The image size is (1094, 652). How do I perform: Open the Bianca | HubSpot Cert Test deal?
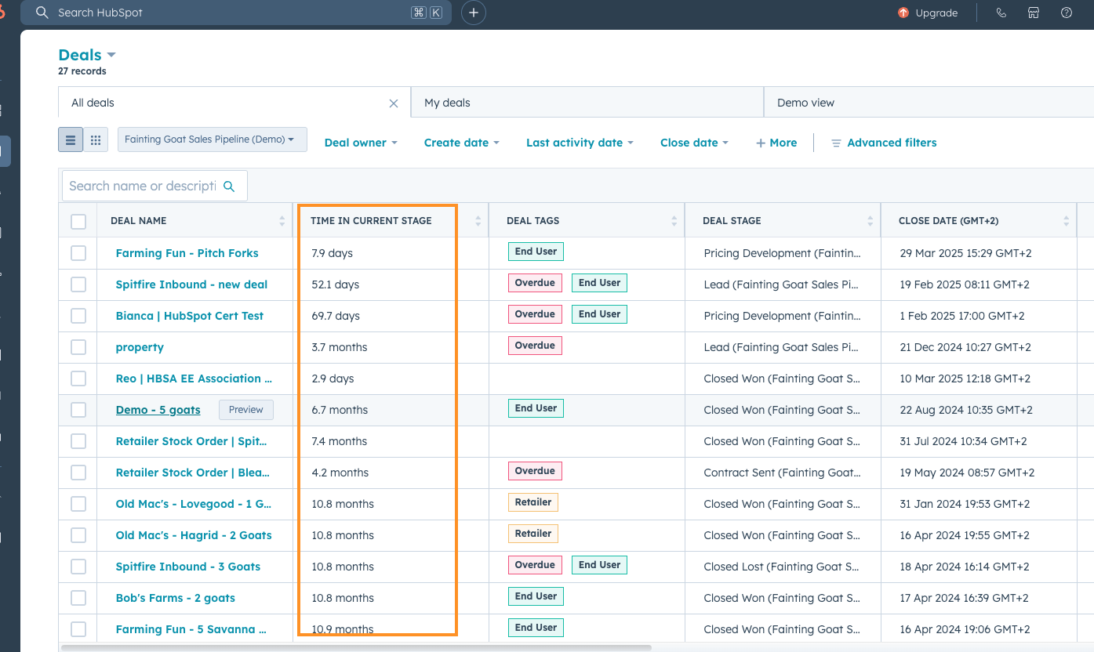click(190, 316)
